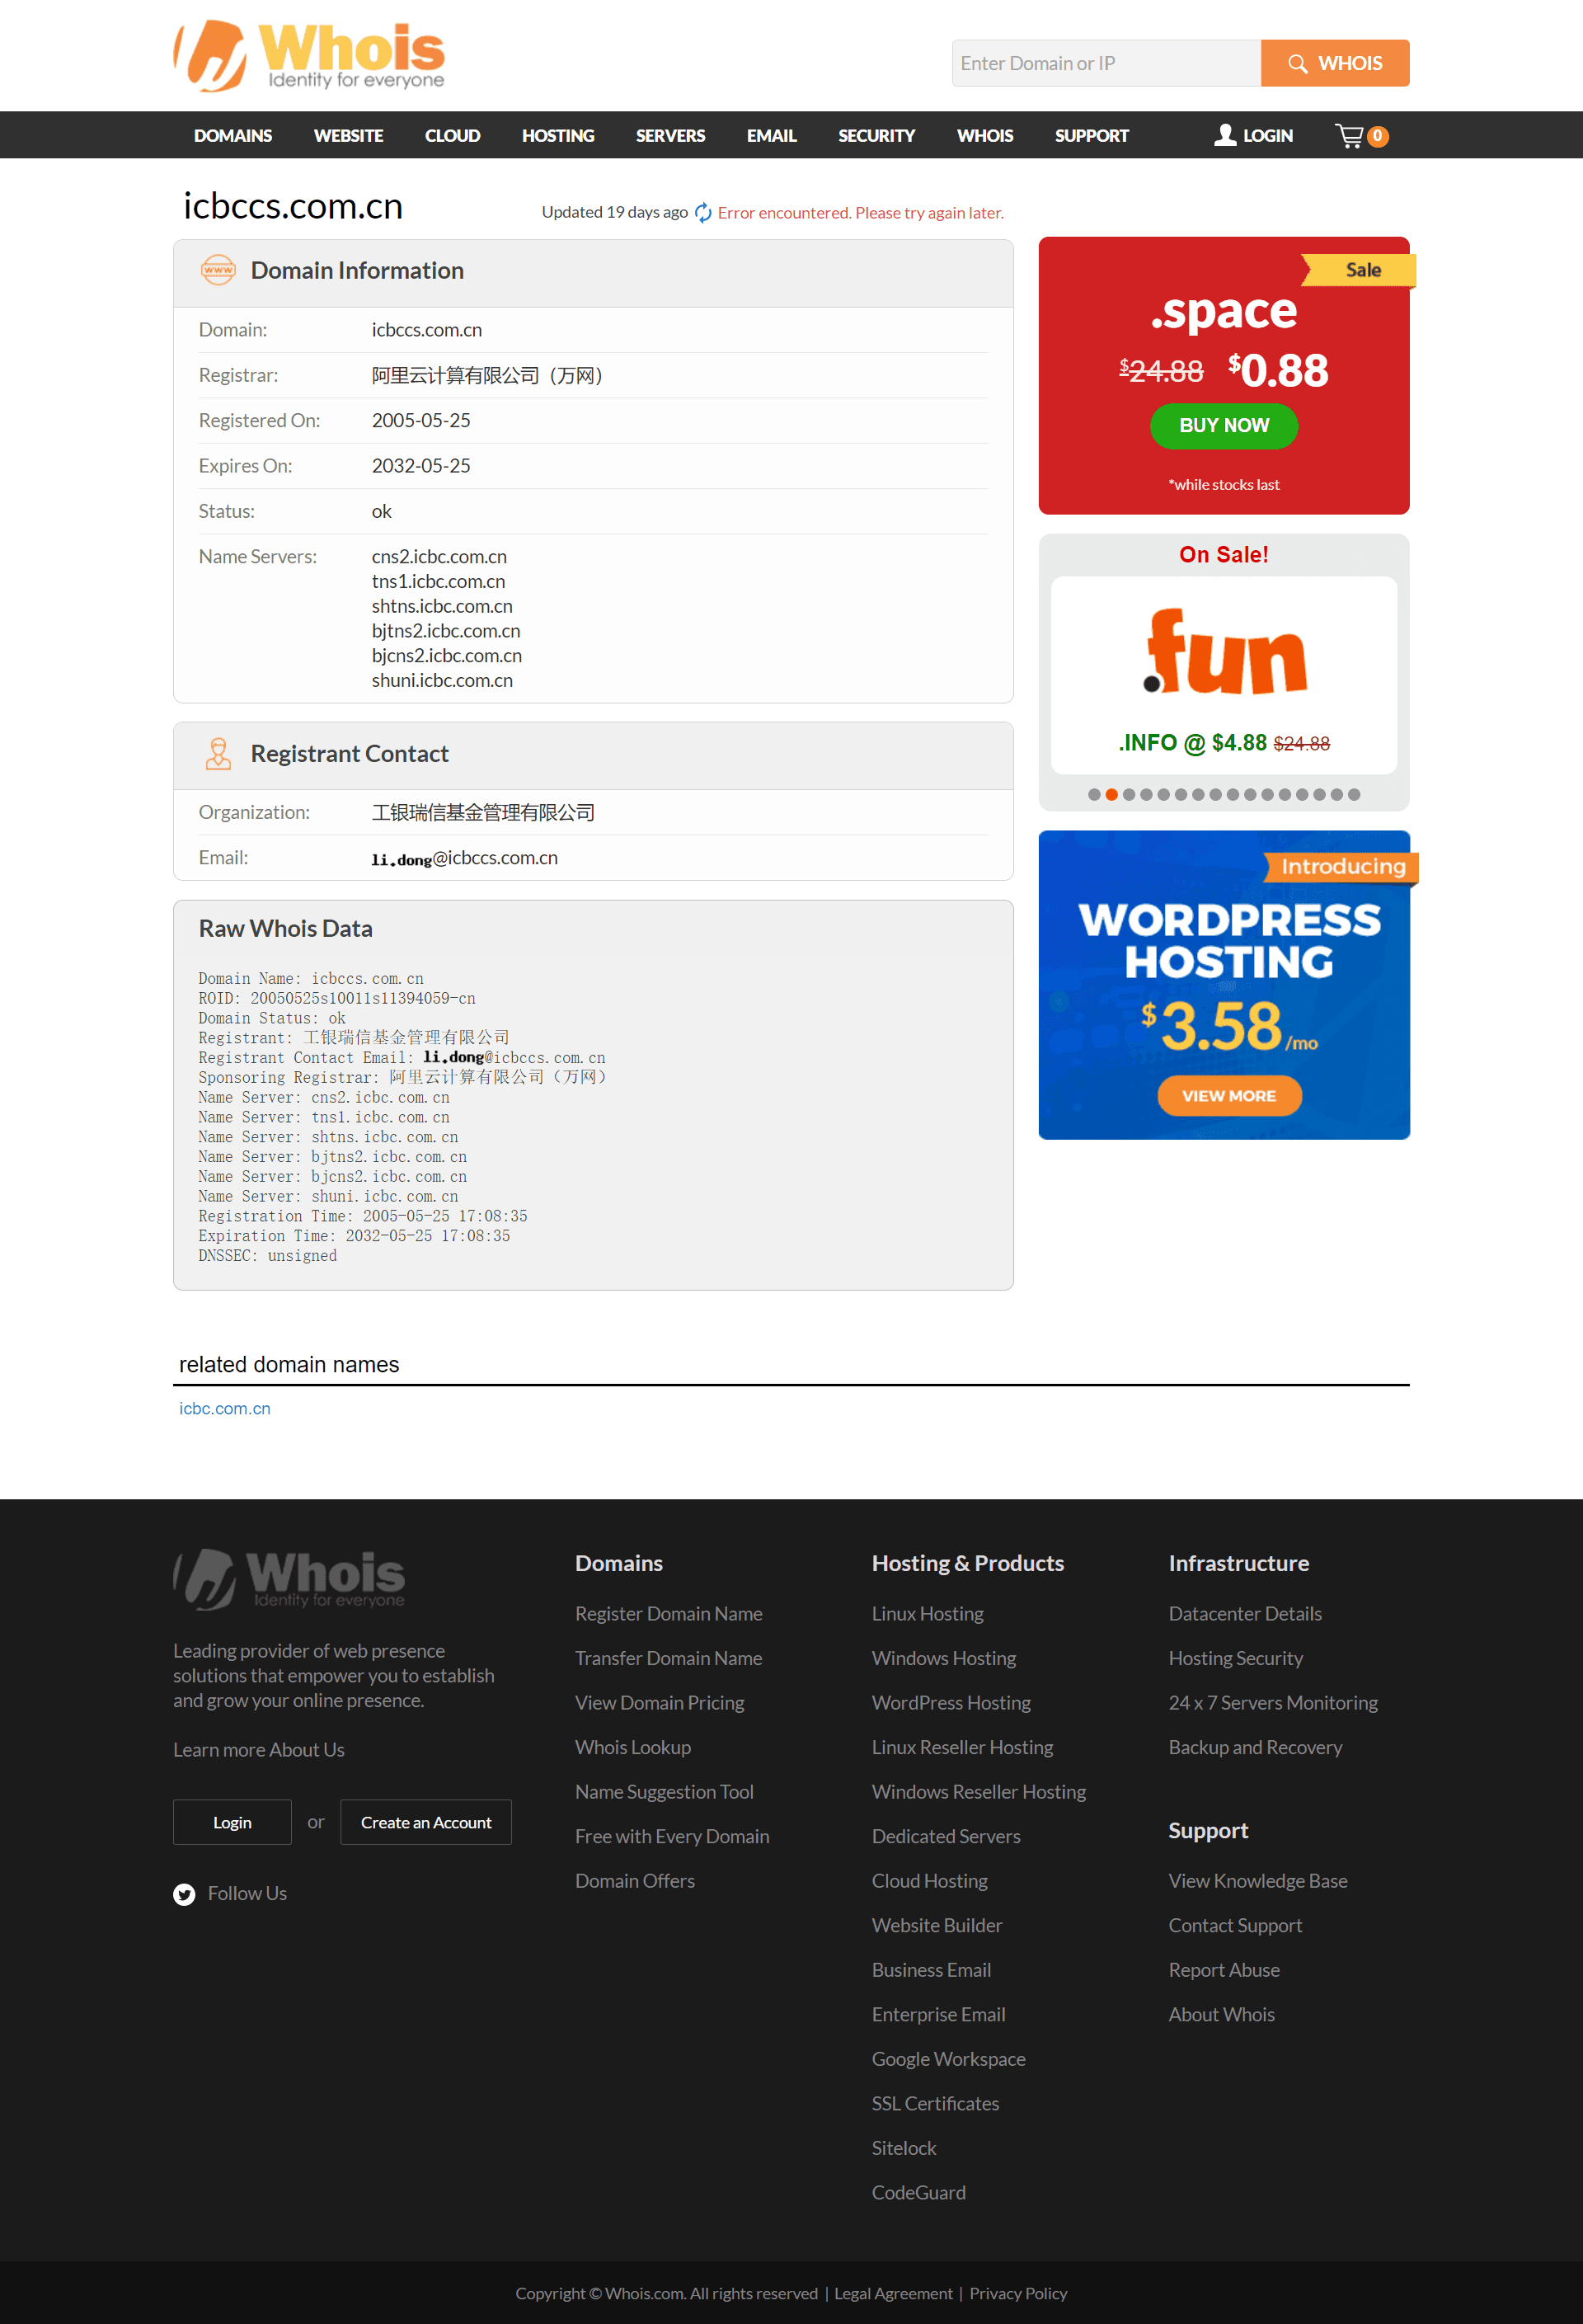
Task: Open the Google Workspace link
Action: coord(948,2059)
